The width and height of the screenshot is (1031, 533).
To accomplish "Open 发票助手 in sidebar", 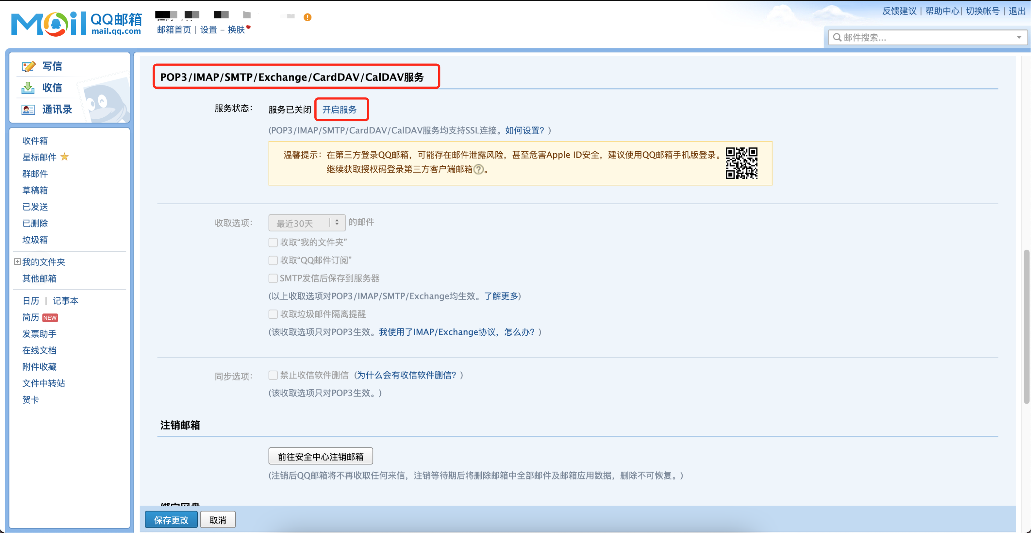I will [x=39, y=334].
